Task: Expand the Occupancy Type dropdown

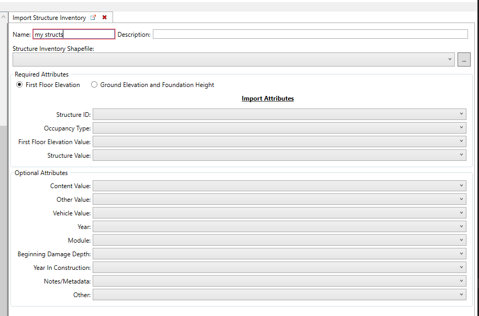Action: point(461,127)
